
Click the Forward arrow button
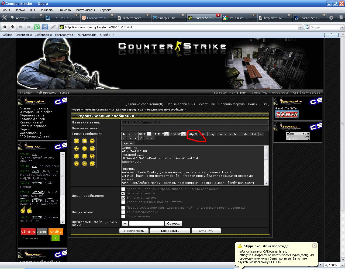pyautogui.click(x=21, y=27)
